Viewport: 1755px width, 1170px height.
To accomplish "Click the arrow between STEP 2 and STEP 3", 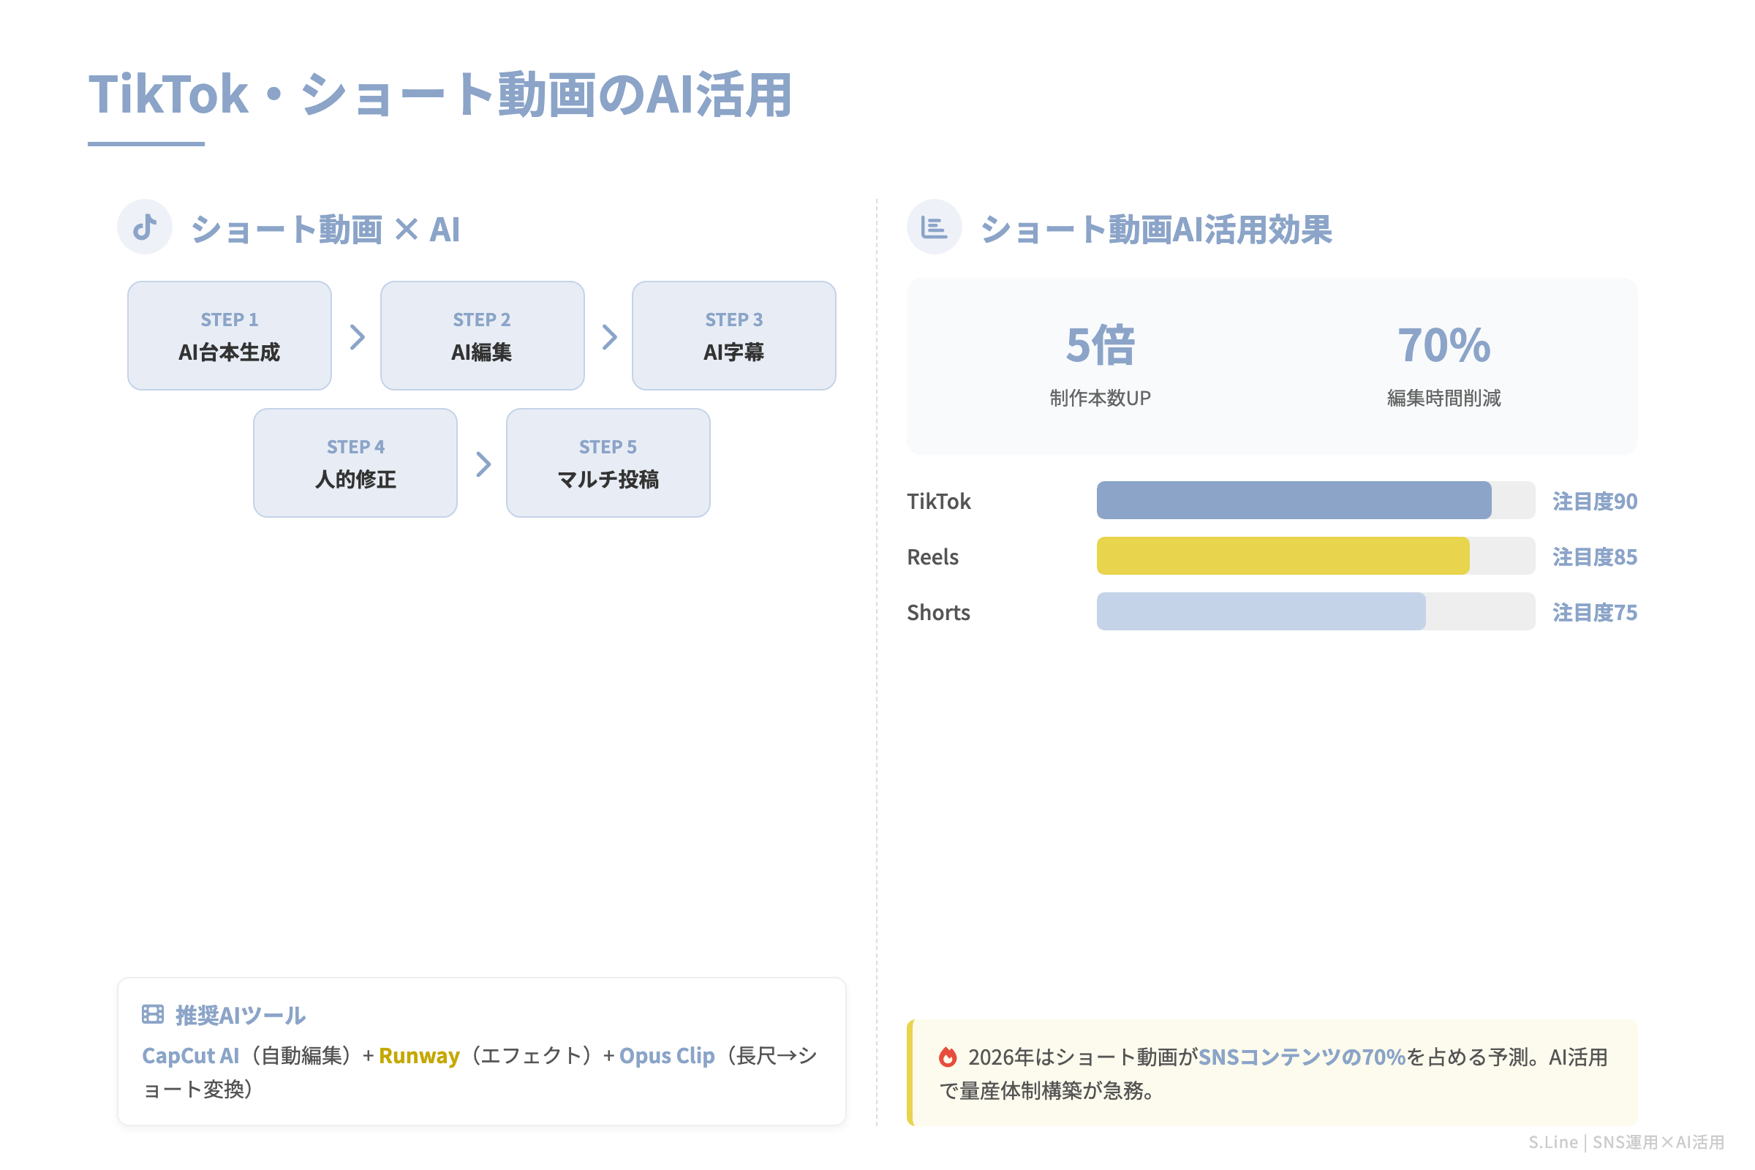I will 608,336.
